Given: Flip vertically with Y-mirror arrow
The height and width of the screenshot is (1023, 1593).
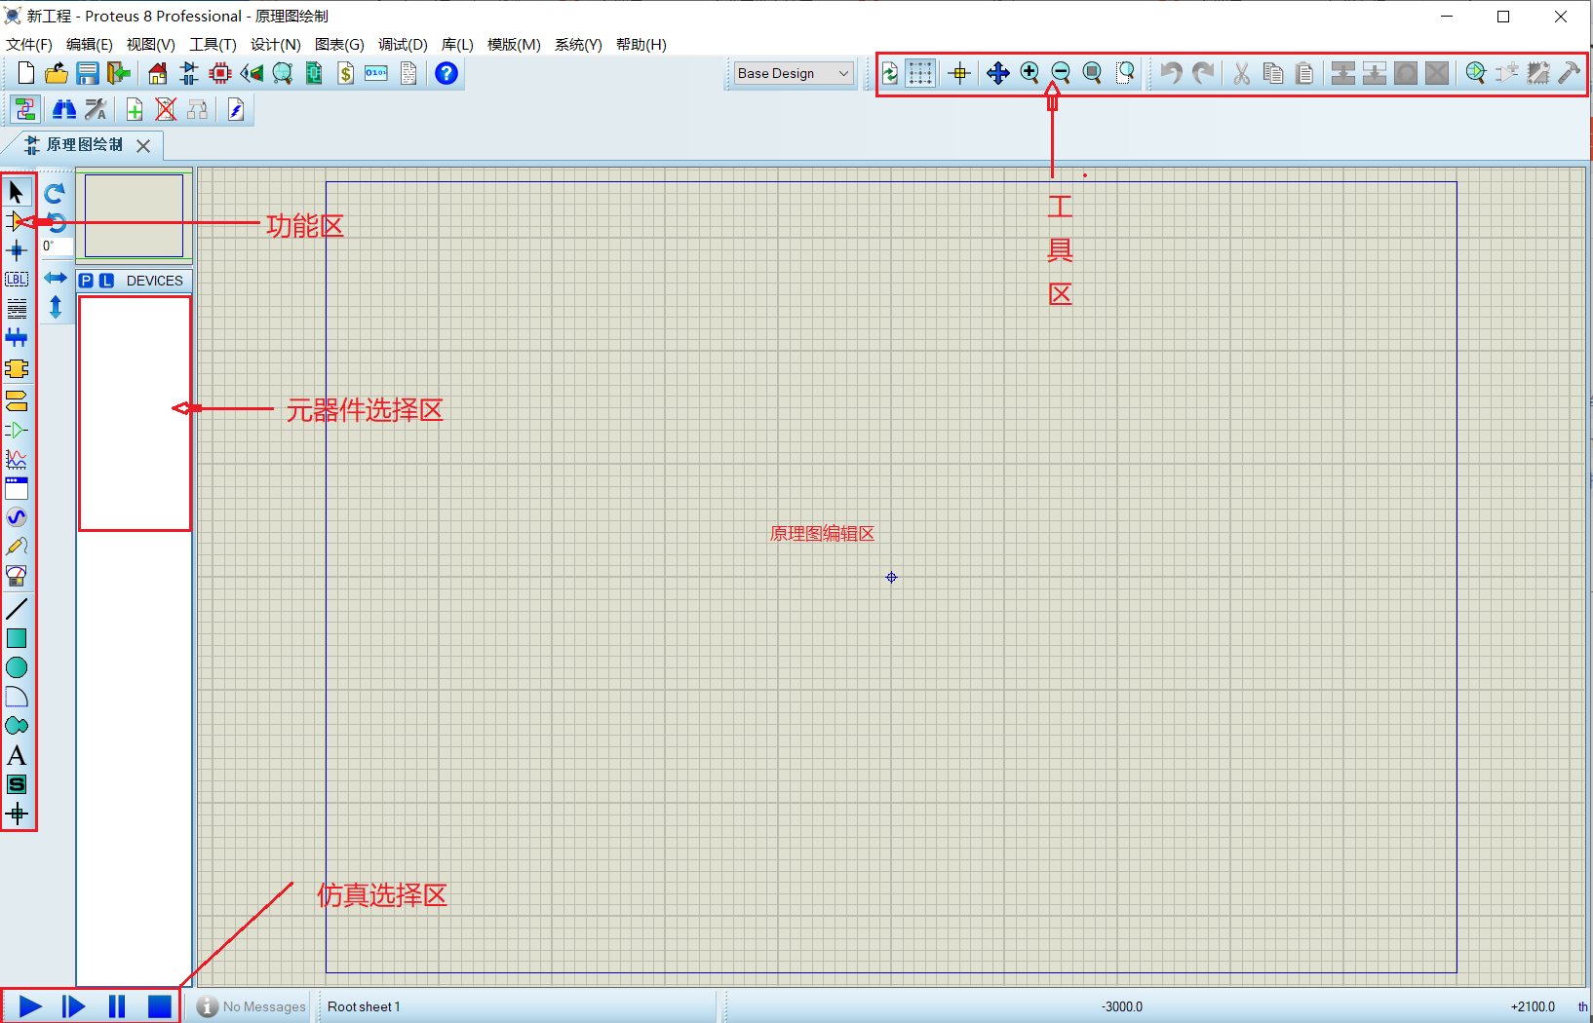Looking at the screenshot, I should pos(56,308).
